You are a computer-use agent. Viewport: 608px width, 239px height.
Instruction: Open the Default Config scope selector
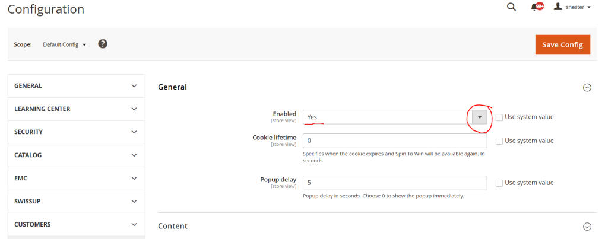click(x=65, y=44)
